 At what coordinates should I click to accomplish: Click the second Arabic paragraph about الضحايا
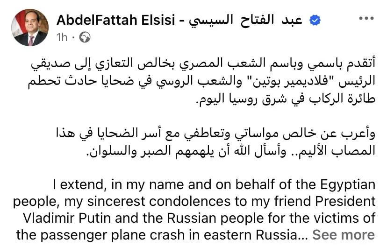[x=216, y=142]
